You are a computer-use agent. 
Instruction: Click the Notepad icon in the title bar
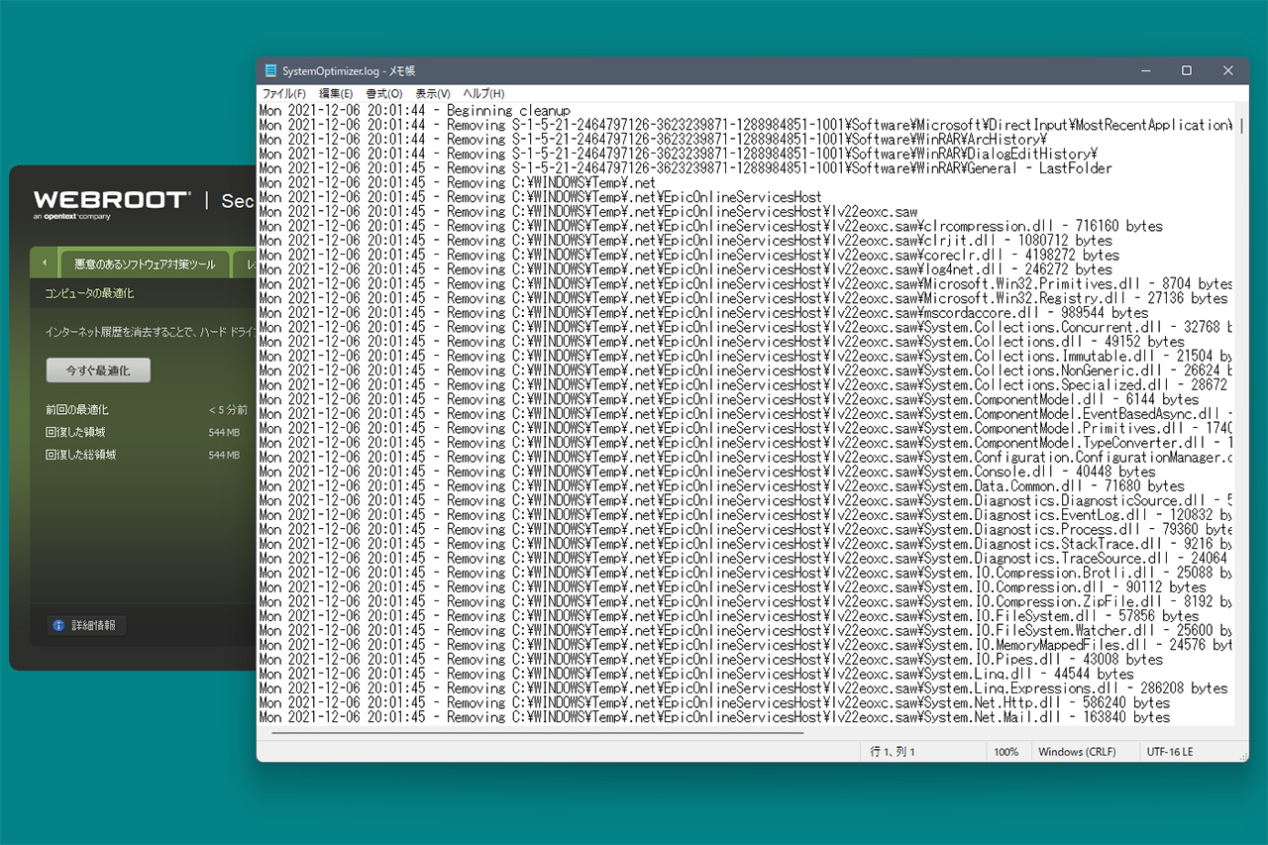pyautogui.click(x=270, y=71)
